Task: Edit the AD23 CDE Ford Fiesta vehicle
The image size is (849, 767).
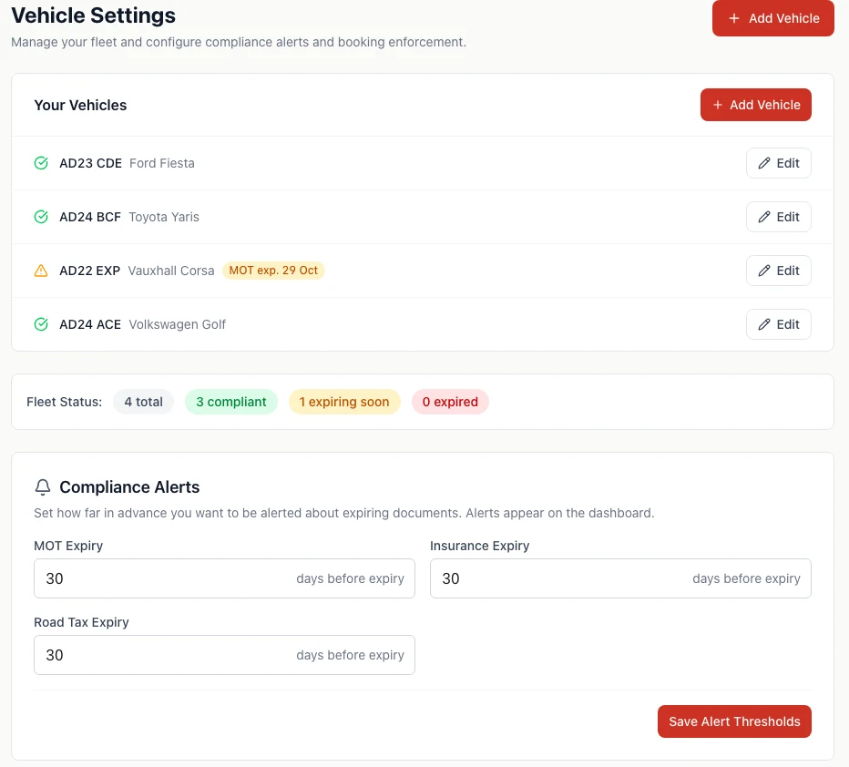Action: (x=778, y=163)
